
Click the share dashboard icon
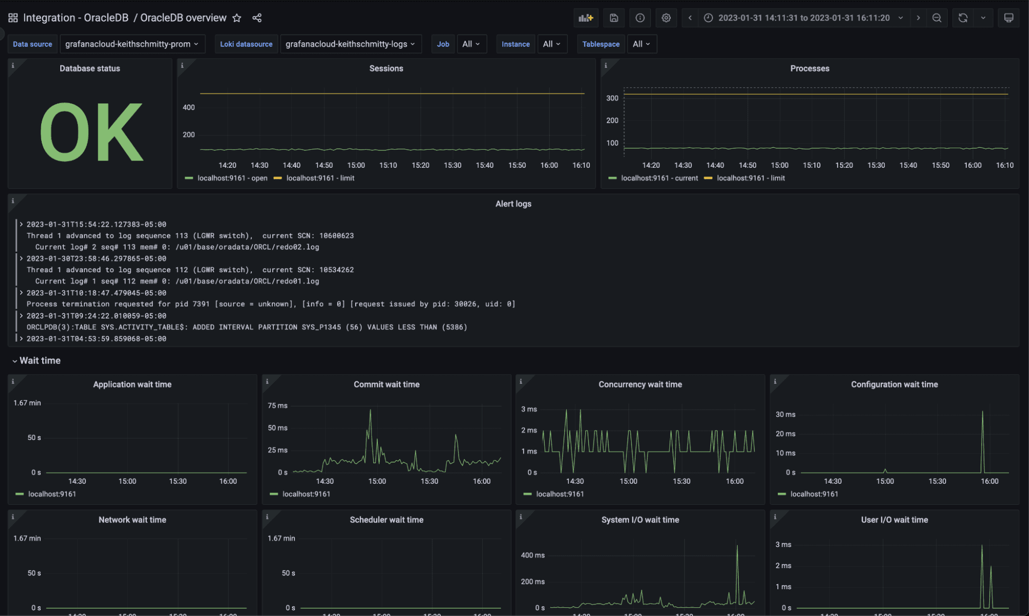point(256,17)
